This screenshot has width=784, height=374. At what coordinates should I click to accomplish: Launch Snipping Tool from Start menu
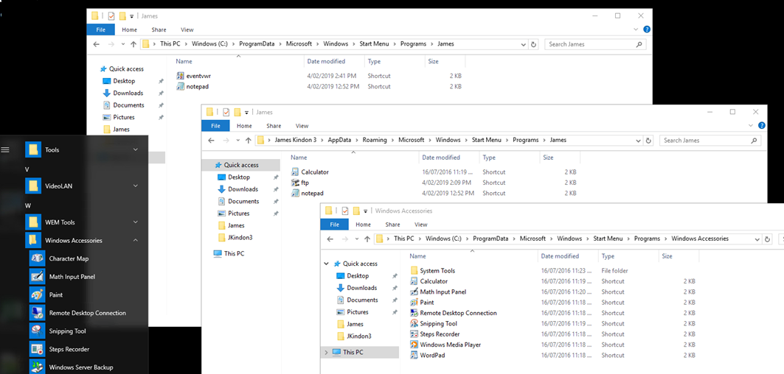68,331
